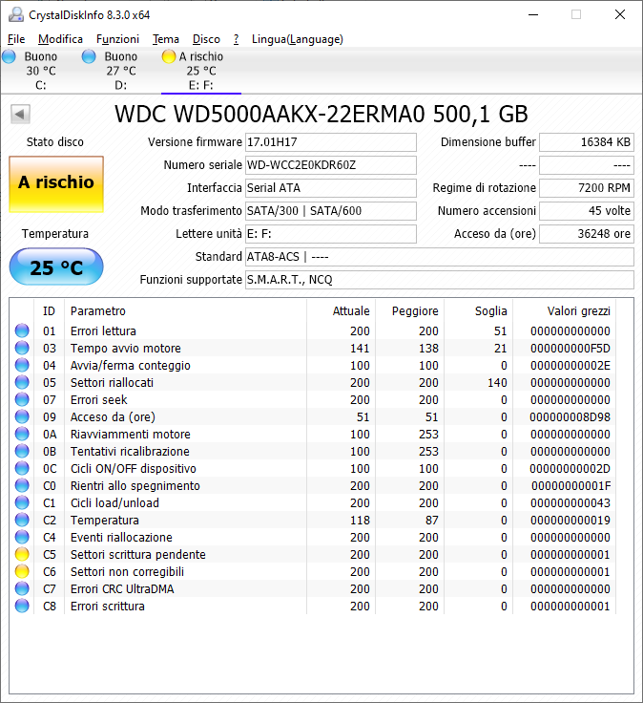Minimize the CrystalDiskInfo window

coord(533,14)
